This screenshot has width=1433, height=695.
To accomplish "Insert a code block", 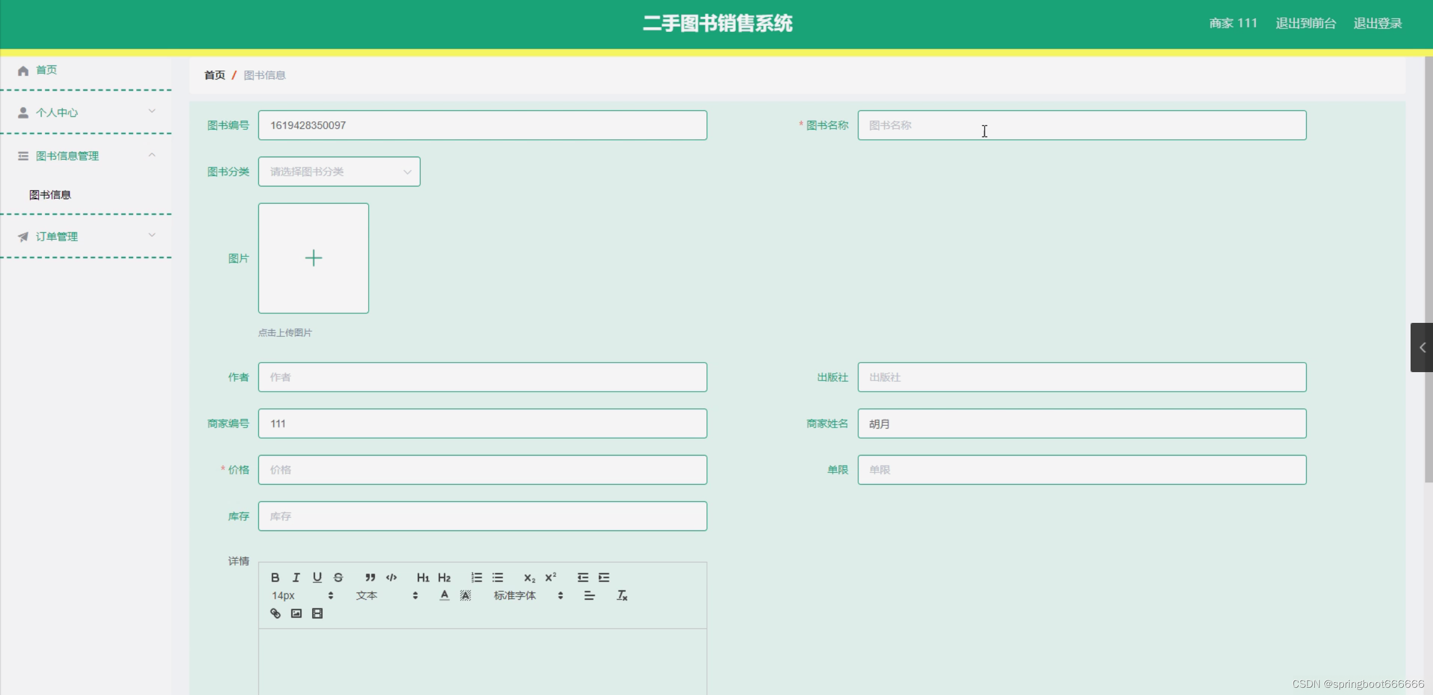I will coord(392,577).
